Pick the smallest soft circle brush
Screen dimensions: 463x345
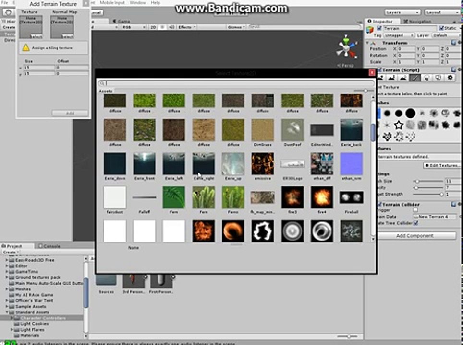[387, 113]
